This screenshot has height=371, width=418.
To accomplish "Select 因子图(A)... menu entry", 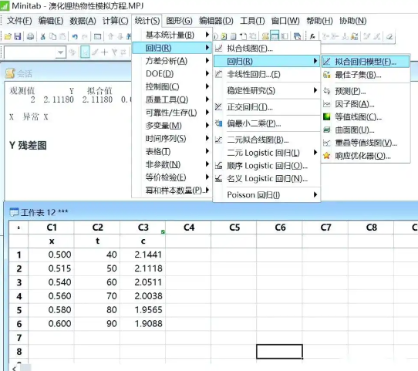I will tap(366, 104).
